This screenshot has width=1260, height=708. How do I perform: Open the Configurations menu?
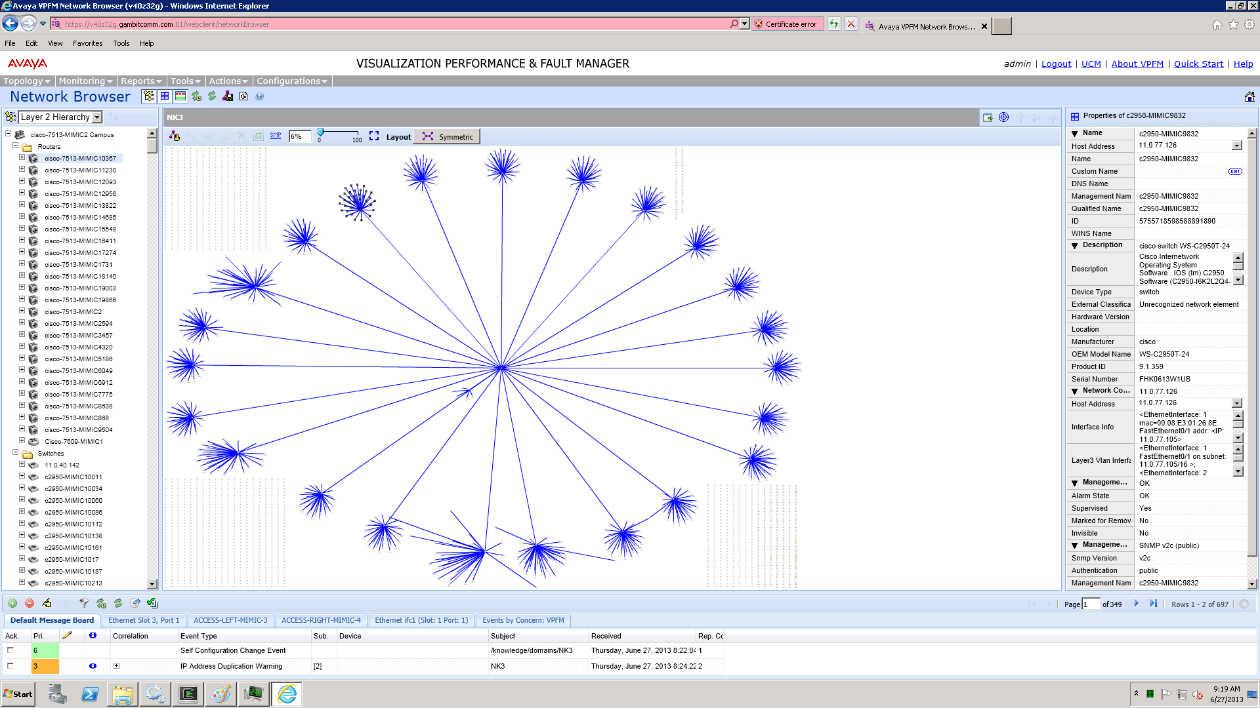coord(292,81)
